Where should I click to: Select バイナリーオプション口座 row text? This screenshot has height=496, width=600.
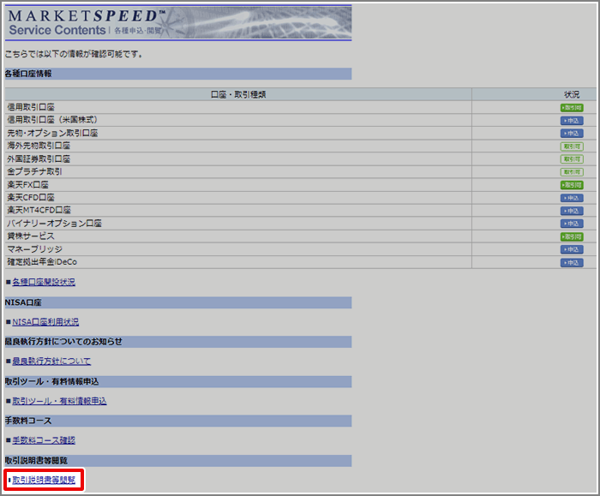[x=54, y=224]
